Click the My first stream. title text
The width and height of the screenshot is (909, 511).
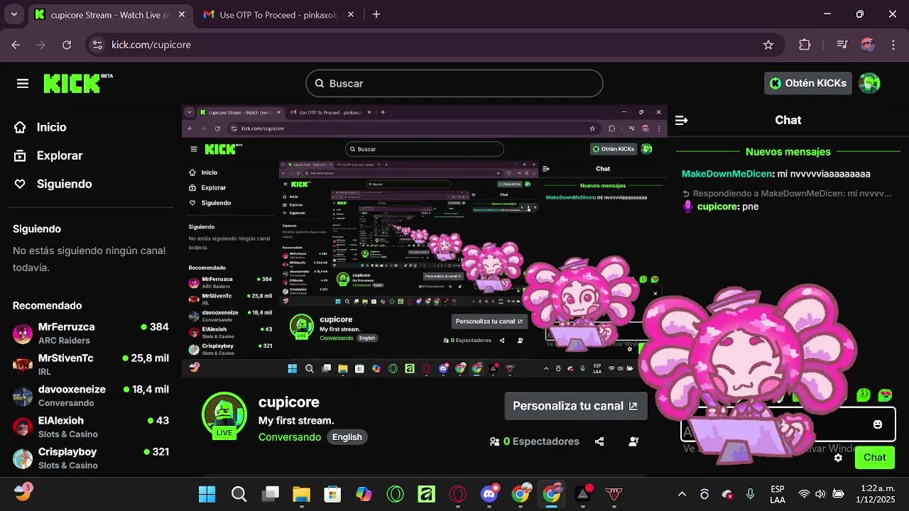(296, 421)
